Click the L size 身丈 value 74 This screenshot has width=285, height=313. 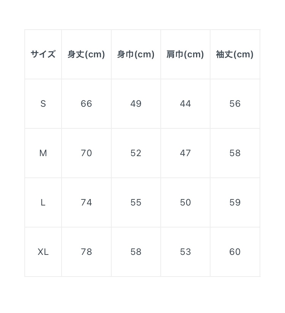tap(86, 202)
